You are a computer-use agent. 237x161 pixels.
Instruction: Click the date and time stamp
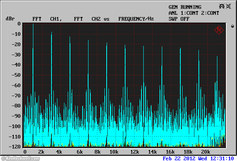tap(199, 158)
